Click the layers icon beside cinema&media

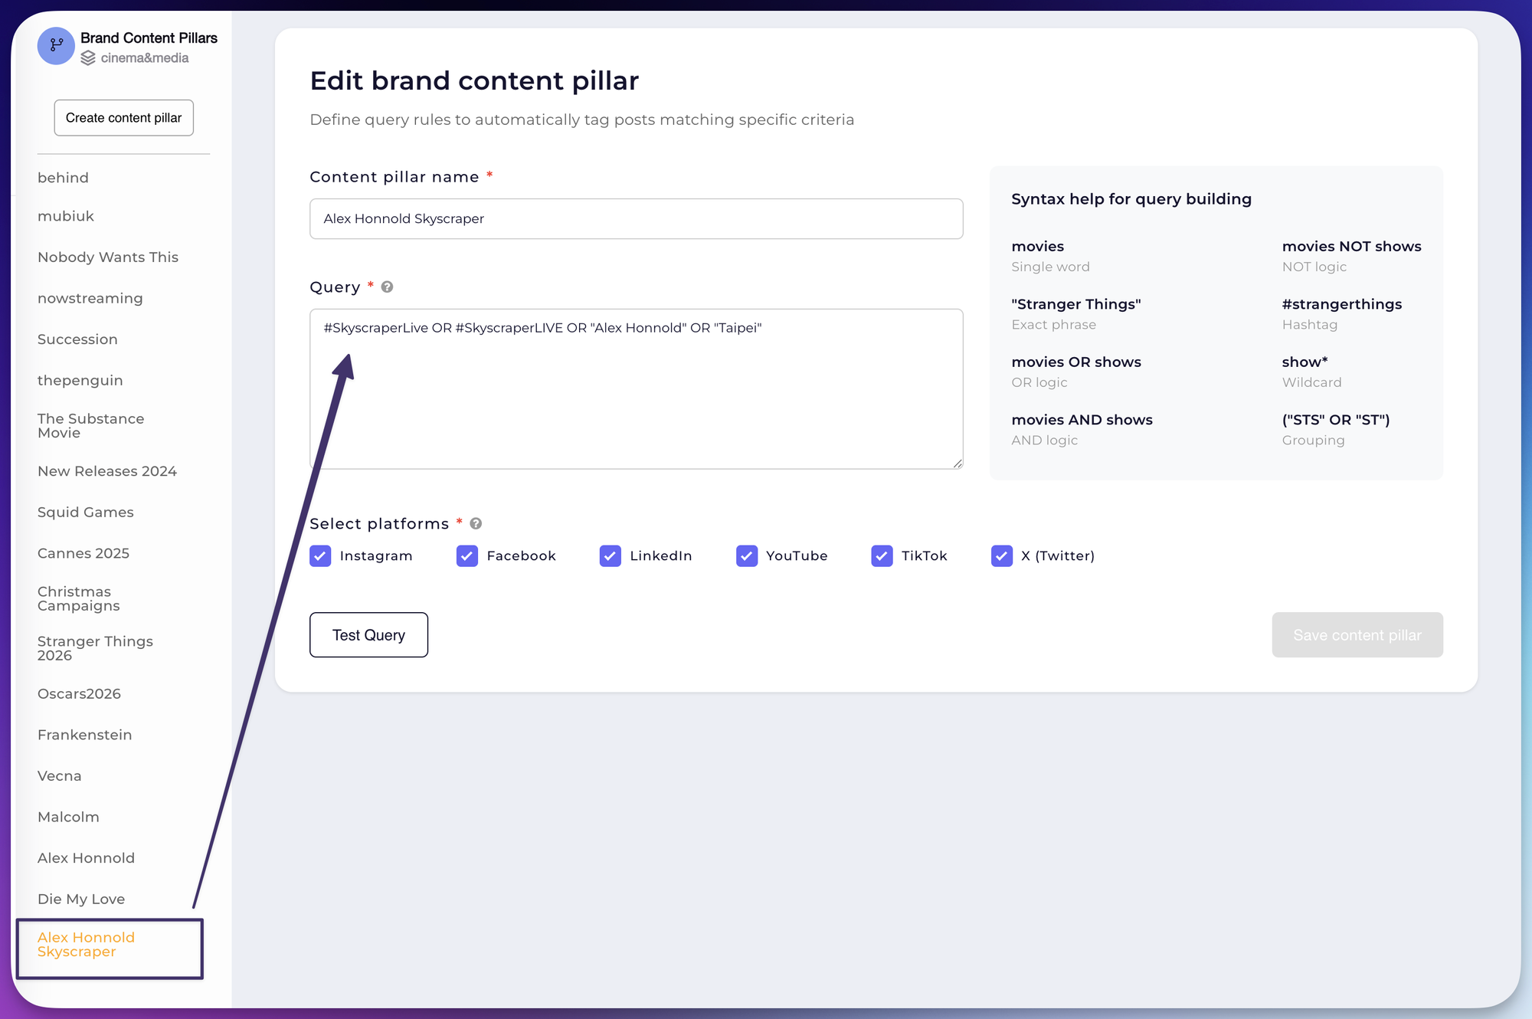coord(87,57)
